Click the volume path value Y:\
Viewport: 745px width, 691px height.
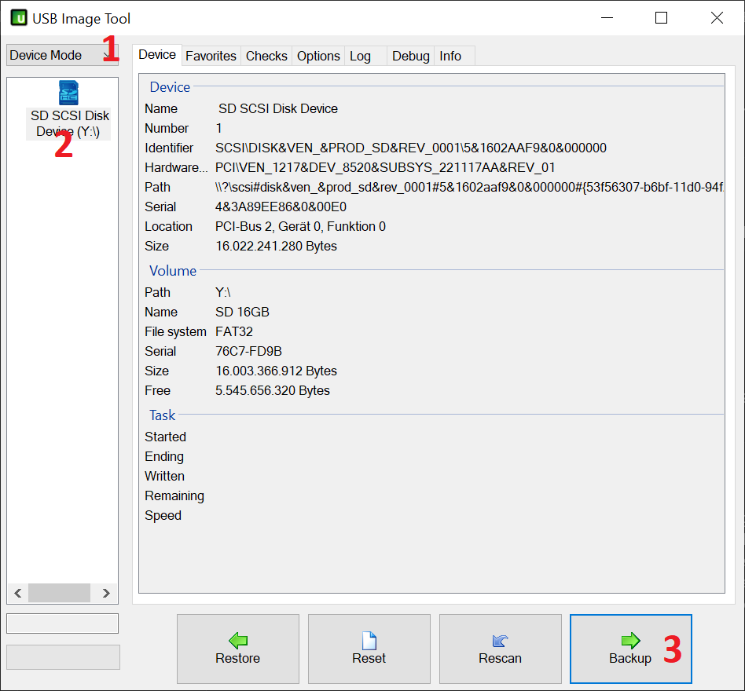(x=223, y=292)
